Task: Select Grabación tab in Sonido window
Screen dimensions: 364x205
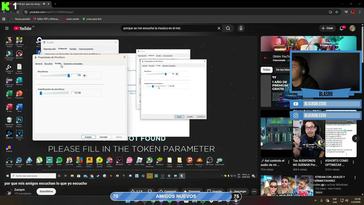Action: 63,49
